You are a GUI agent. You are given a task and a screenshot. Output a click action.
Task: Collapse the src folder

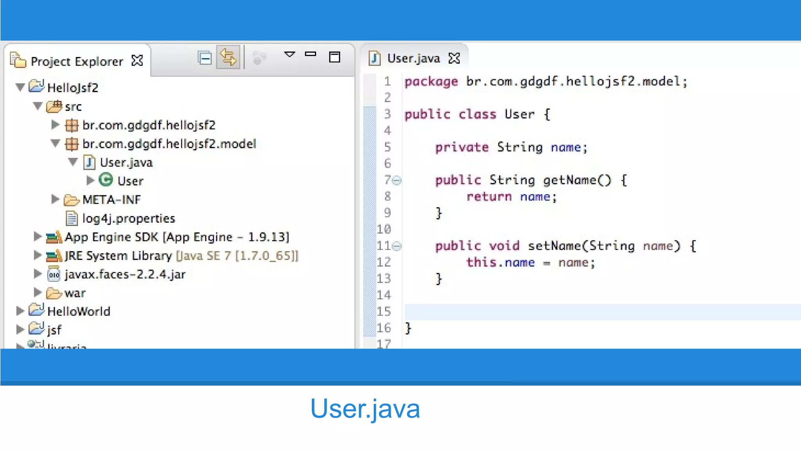[38, 106]
